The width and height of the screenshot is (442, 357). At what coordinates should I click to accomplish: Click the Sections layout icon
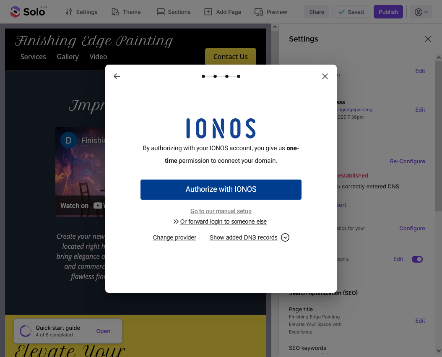click(x=161, y=12)
